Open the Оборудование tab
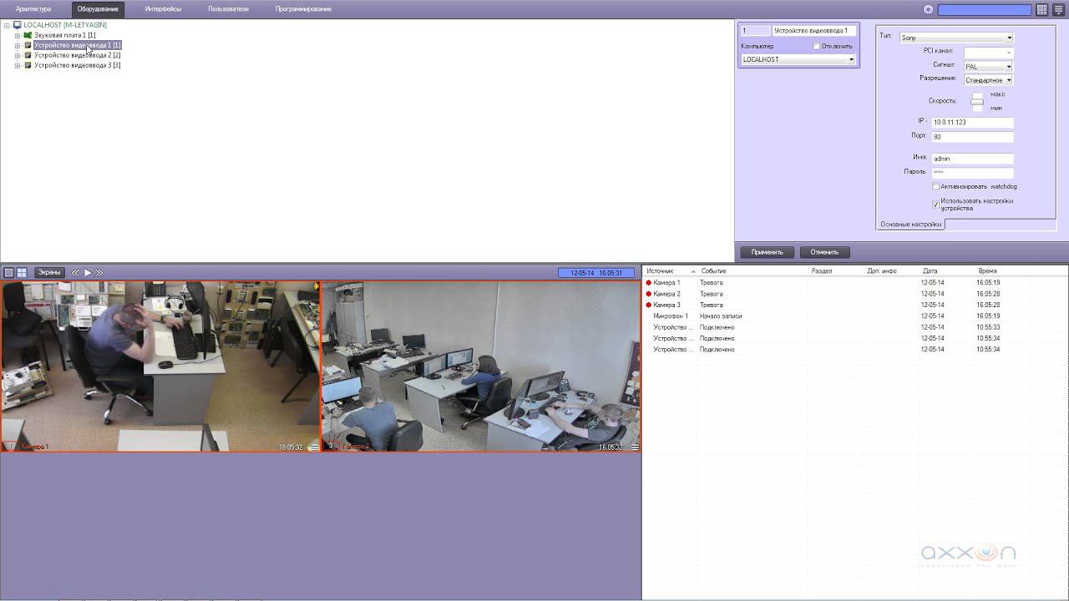Image resolution: width=1069 pixels, height=601 pixels. point(98,9)
